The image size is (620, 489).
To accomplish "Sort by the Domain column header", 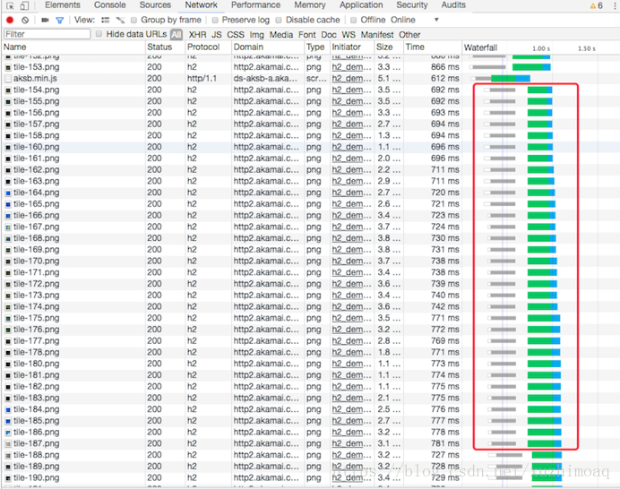I will tap(268, 47).
